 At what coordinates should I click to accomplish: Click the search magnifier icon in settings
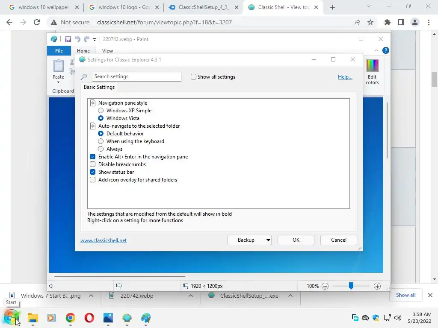coord(84,77)
